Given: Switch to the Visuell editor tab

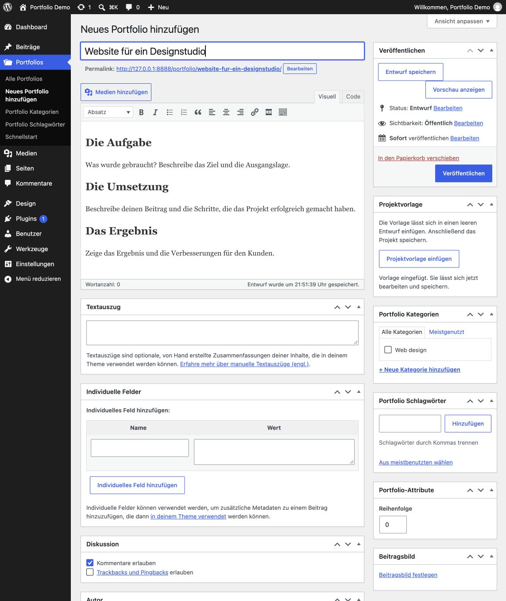Looking at the screenshot, I should 327,97.
